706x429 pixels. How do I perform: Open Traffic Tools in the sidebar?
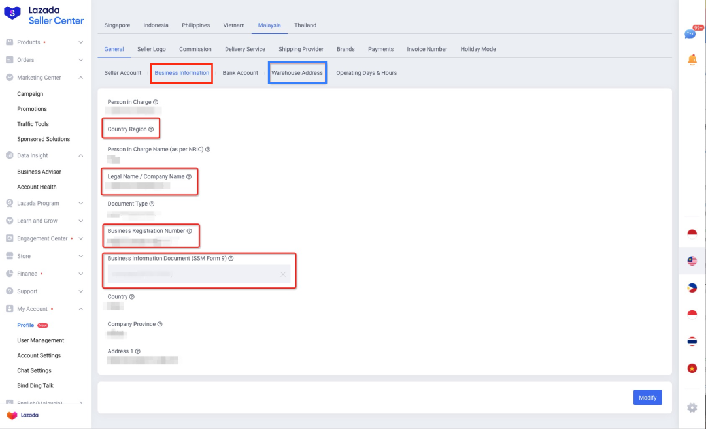(x=33, y=124)
